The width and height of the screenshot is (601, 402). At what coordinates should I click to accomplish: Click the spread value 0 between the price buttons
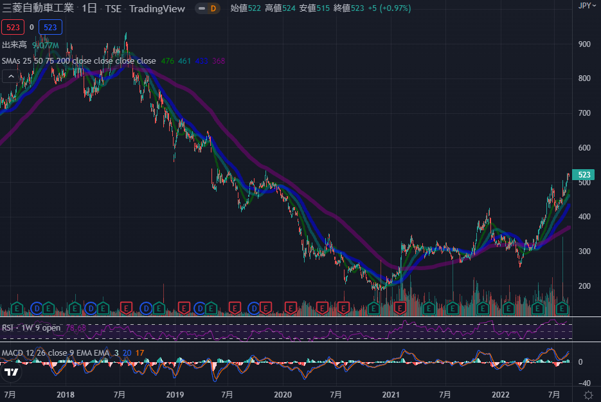31,27
